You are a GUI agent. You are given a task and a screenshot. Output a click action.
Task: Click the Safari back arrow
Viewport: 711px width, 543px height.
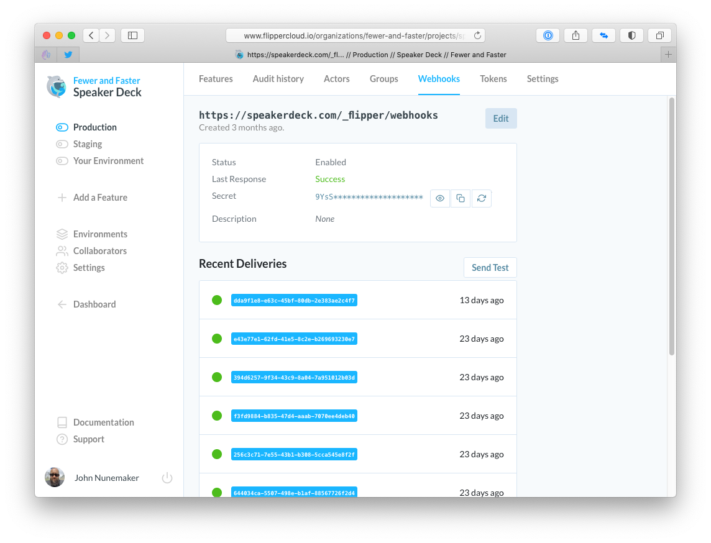tap(91, 35)
